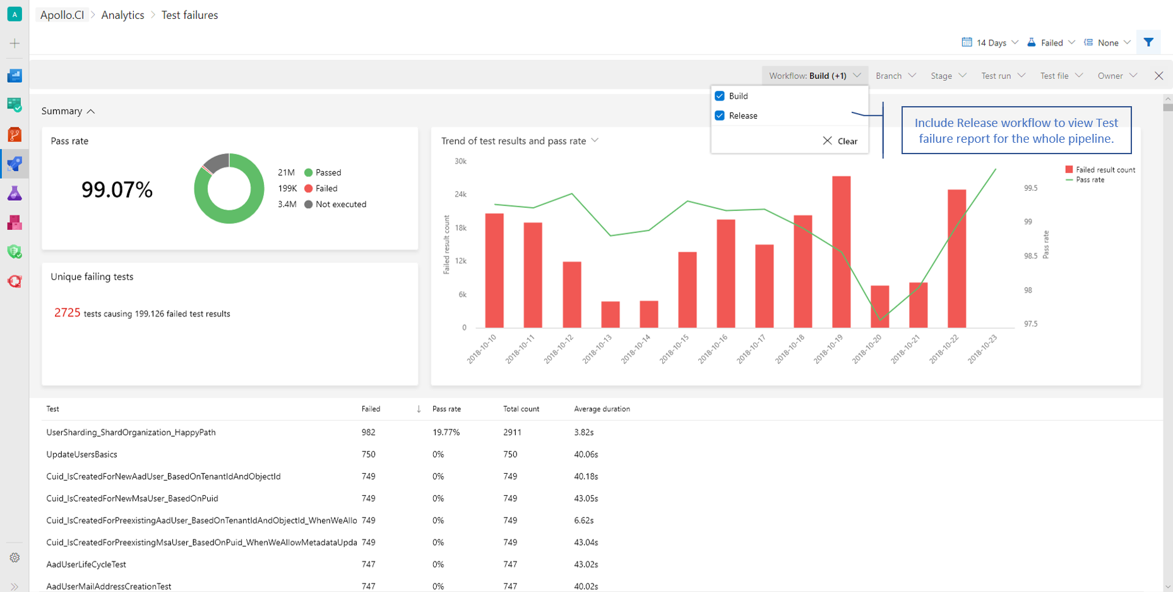This screenshot has height=592, width=1173.
Task: Click Clear in the workflow filter
Action: pyautogui.click(x=840, y=141)
